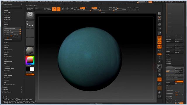Viewport: 187px width, 105px height.
Task: Toggle PolyF polyframe display
Action: click(159, 79)
